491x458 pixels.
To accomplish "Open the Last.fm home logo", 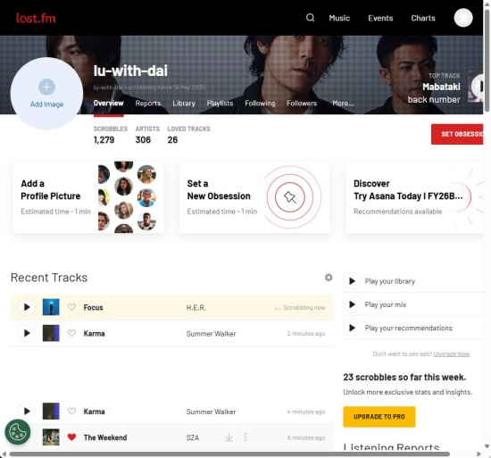I will (36, 18).
